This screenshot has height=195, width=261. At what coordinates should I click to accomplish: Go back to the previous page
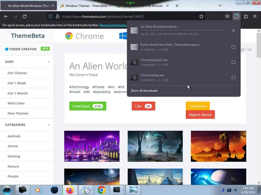(x=6, y=17)
